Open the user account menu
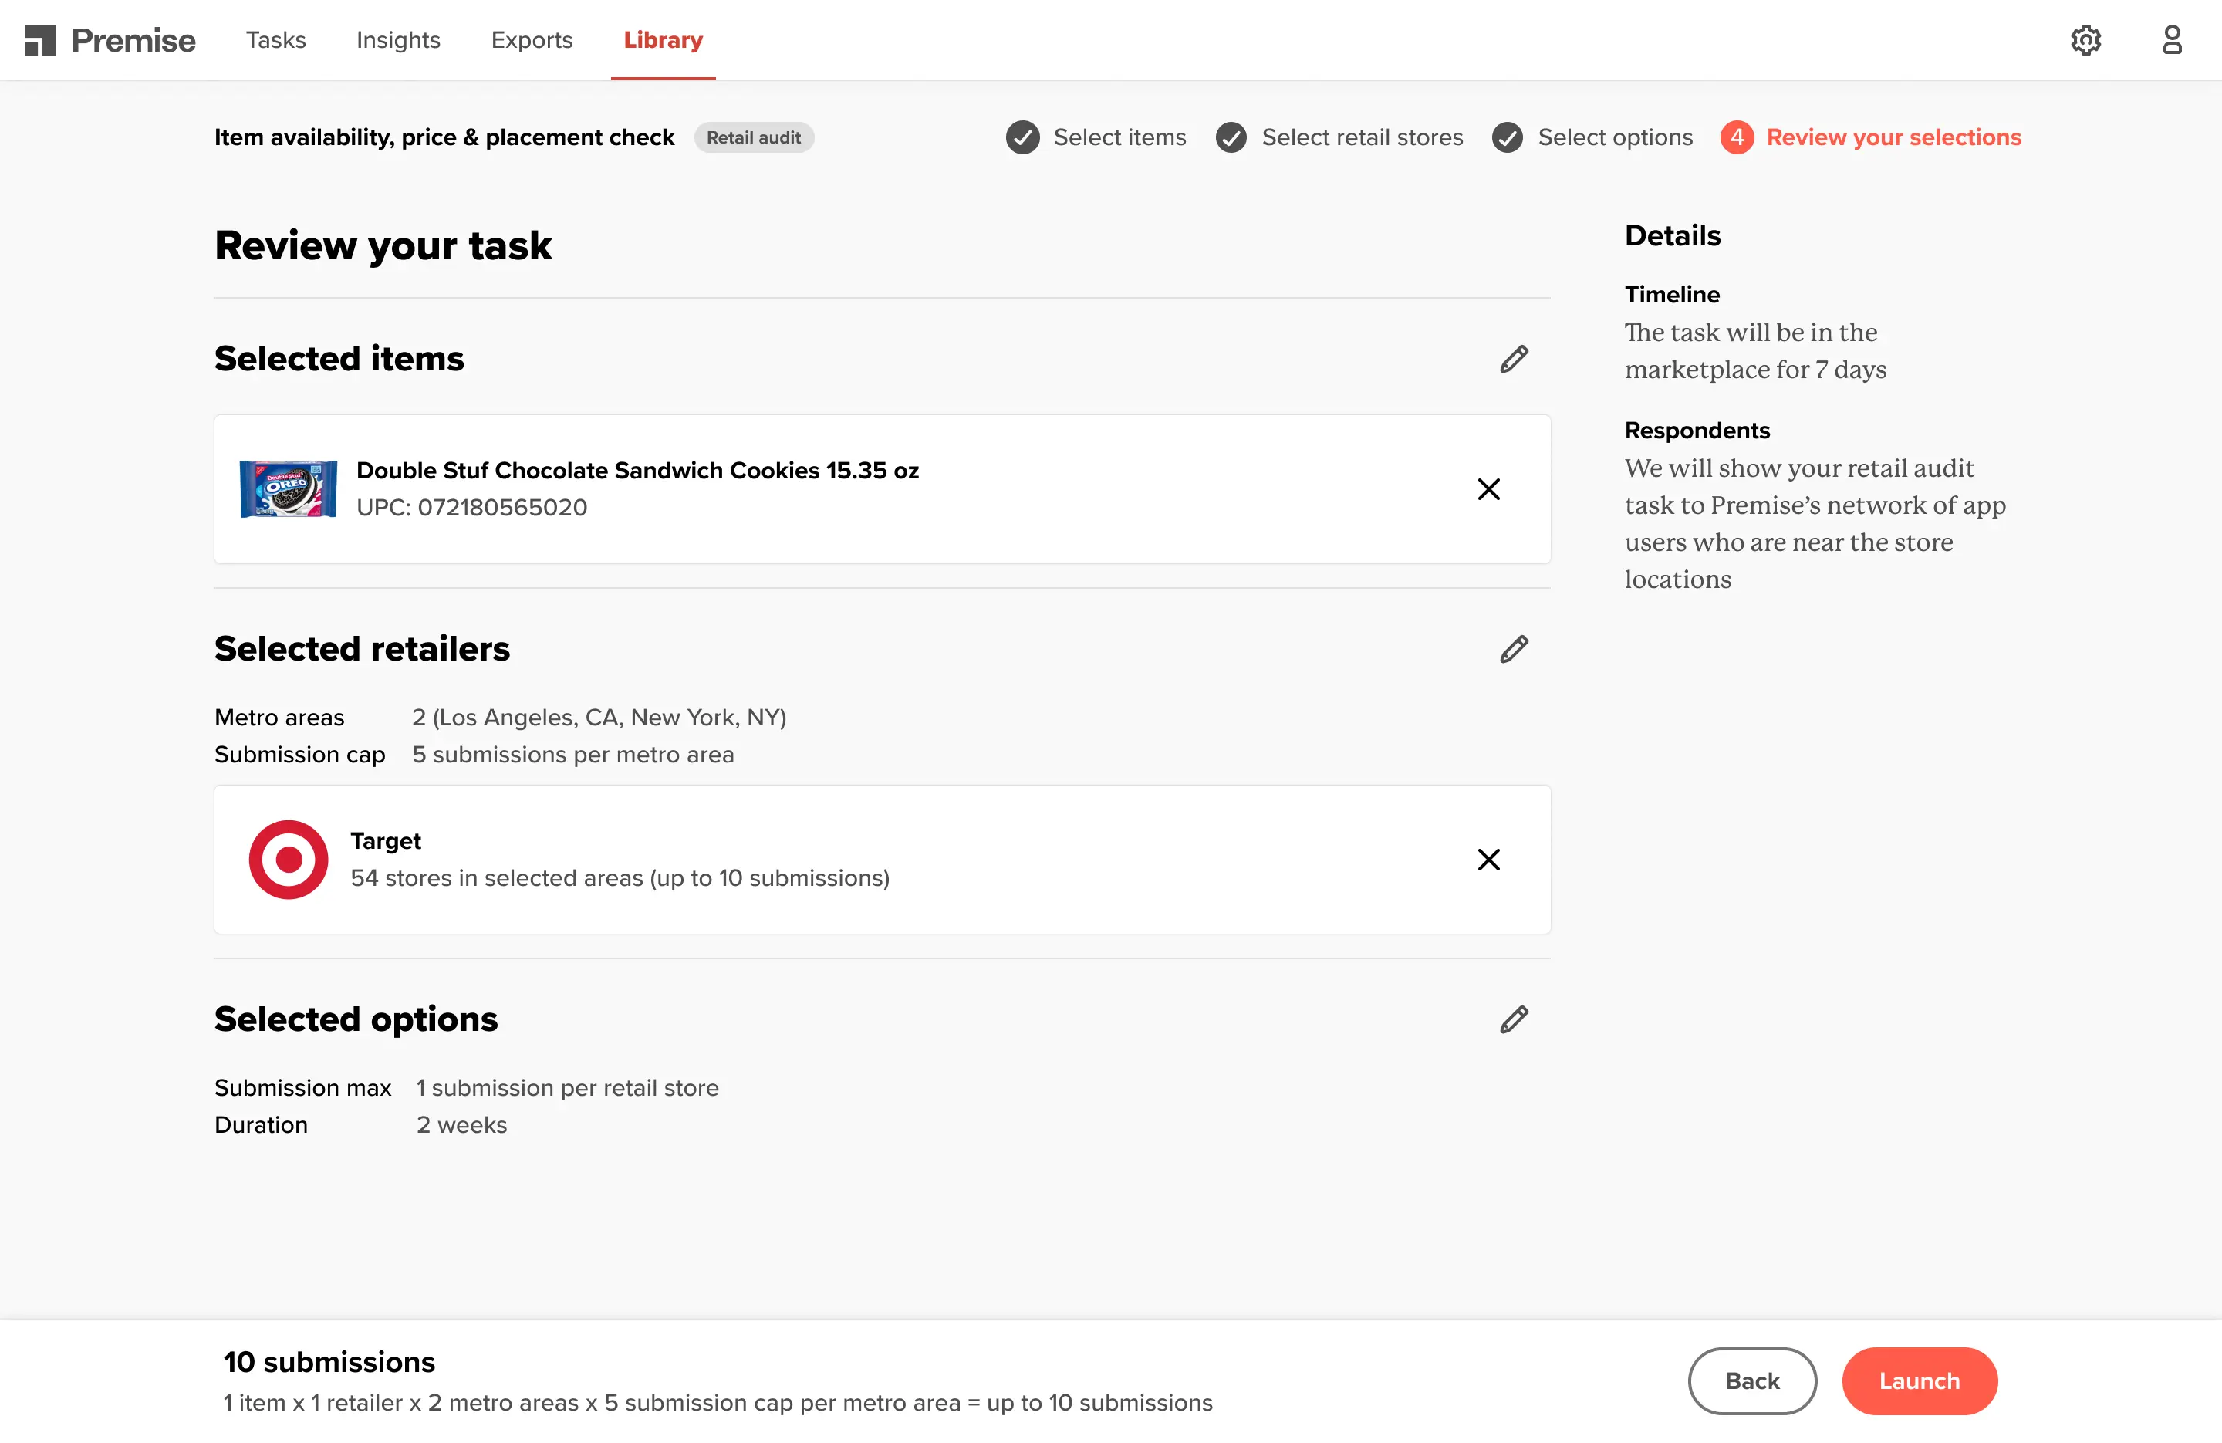Viewport: 2222px width, 1443px height. 2173,39
